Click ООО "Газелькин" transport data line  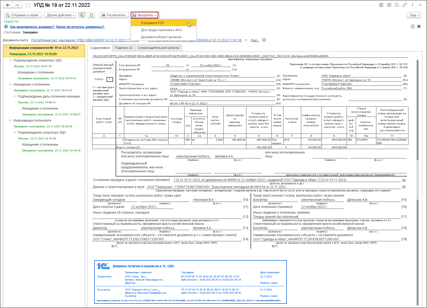point(216,187)
